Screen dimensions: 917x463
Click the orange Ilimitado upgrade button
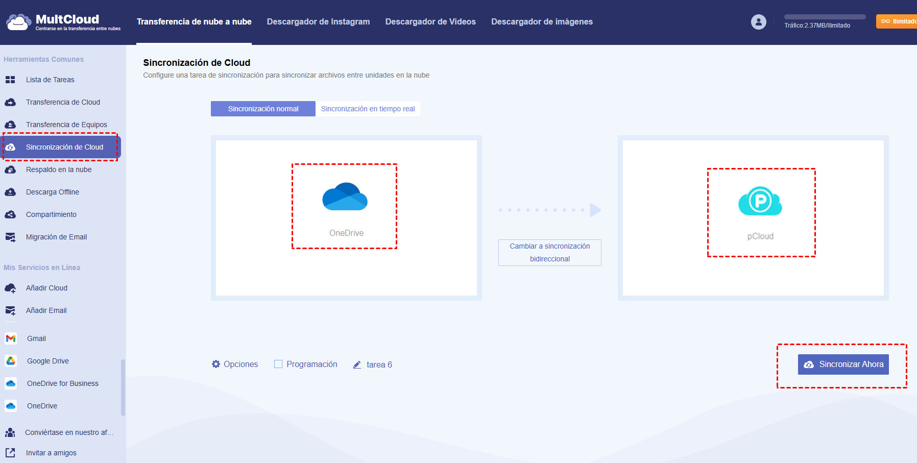coord(897,21)
